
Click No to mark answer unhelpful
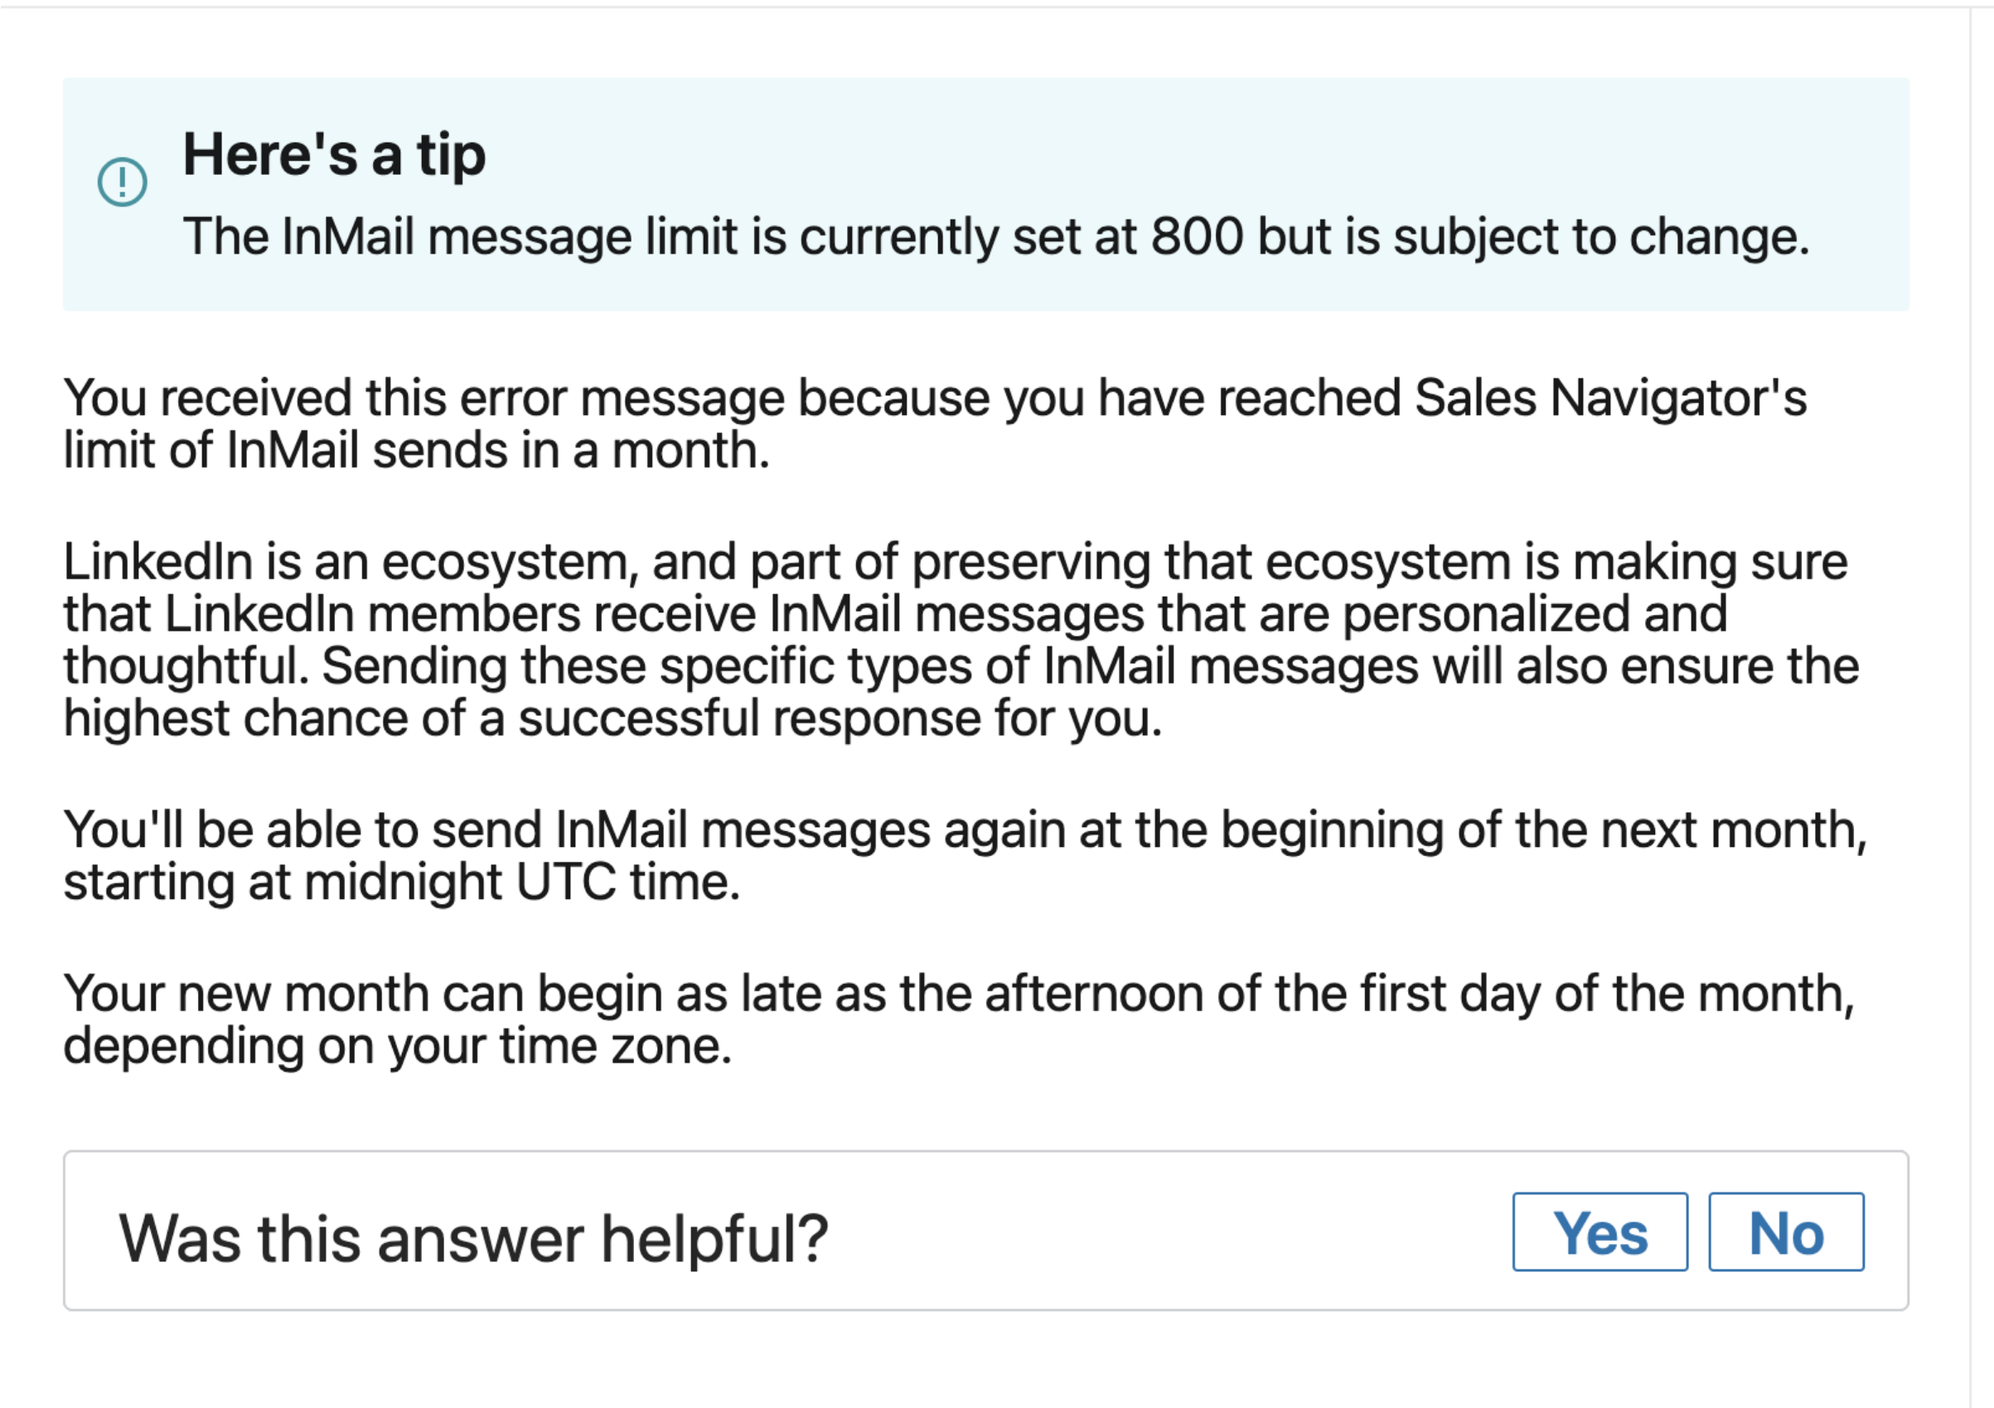pyautogui.click(x=1786, y=1231)
